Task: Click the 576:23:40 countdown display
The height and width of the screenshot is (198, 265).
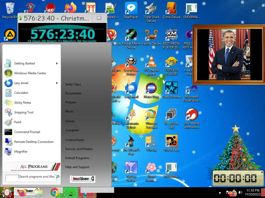Action: point(63,34)
